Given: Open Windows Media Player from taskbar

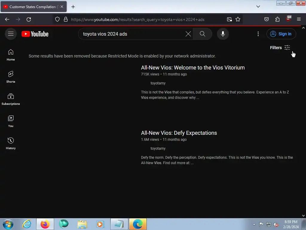Looking at the screenshot, I should 100,224.
